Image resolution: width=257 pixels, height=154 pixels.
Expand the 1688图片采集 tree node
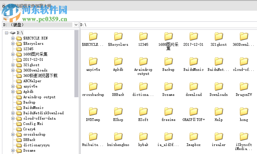(13, 54)
